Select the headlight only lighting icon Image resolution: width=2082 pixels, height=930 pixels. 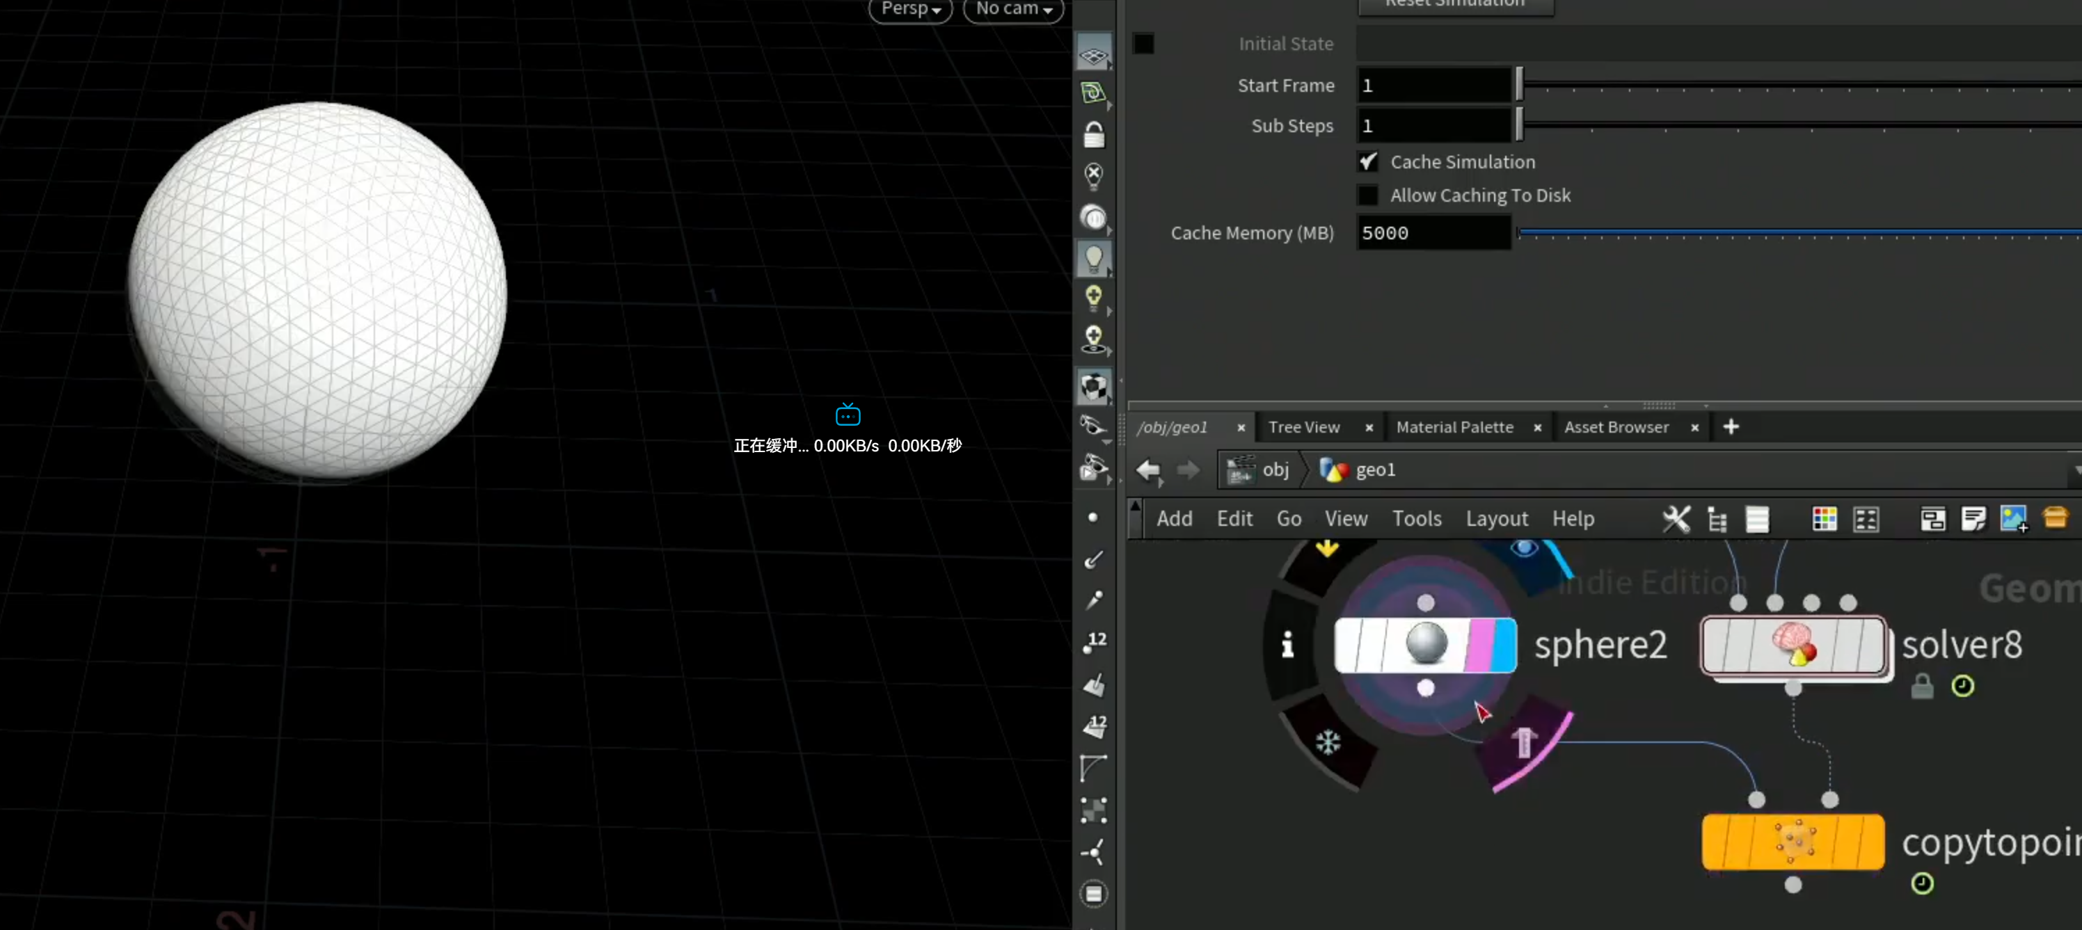(1093, 217)
